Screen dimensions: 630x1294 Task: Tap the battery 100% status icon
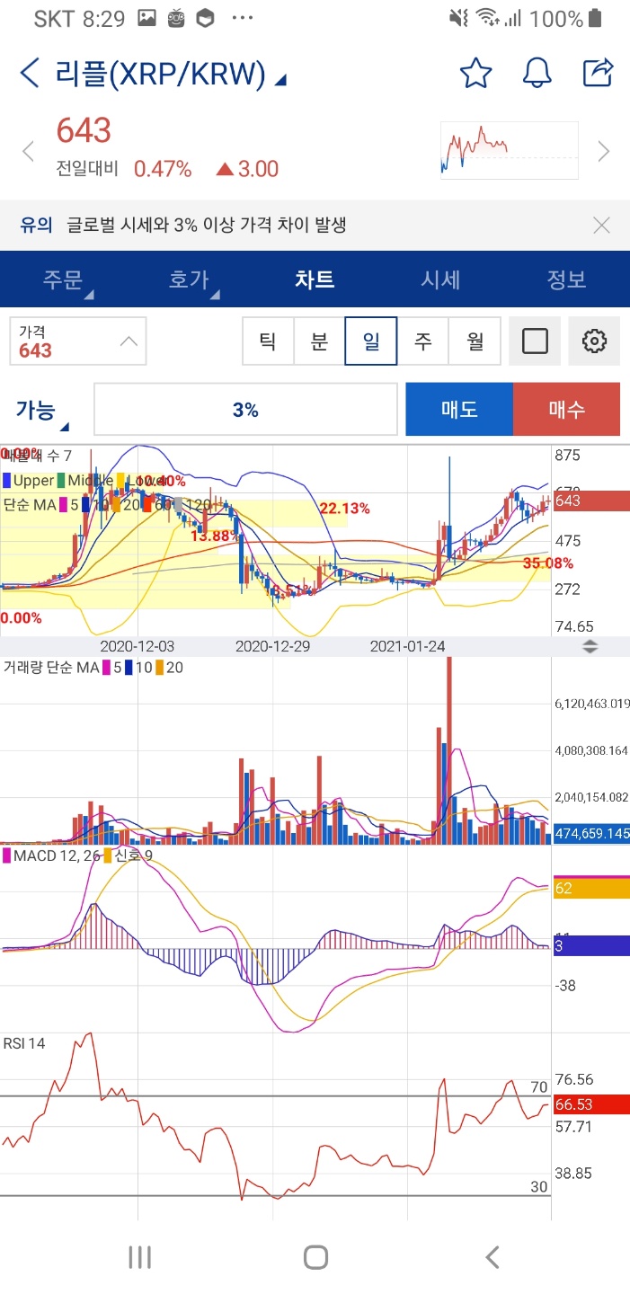596,18
